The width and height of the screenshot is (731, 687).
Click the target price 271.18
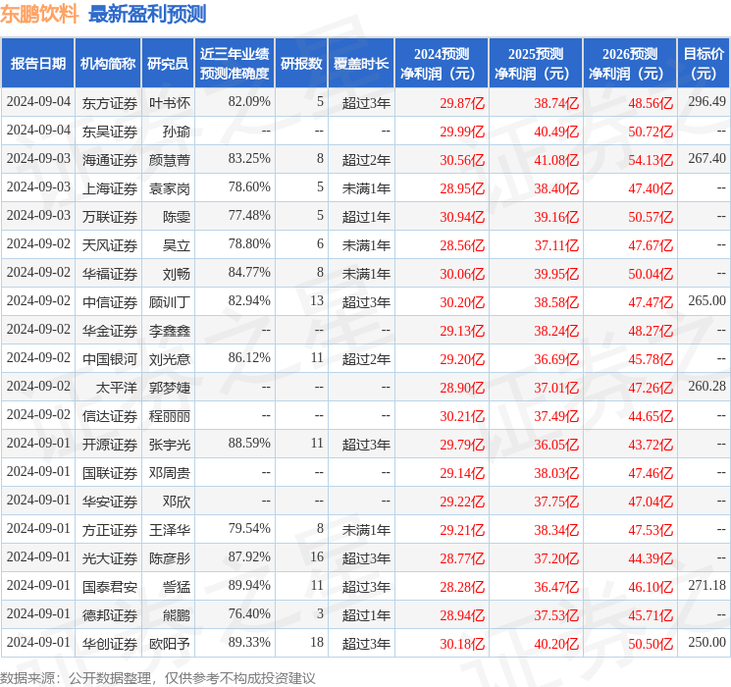coord(706,585)
